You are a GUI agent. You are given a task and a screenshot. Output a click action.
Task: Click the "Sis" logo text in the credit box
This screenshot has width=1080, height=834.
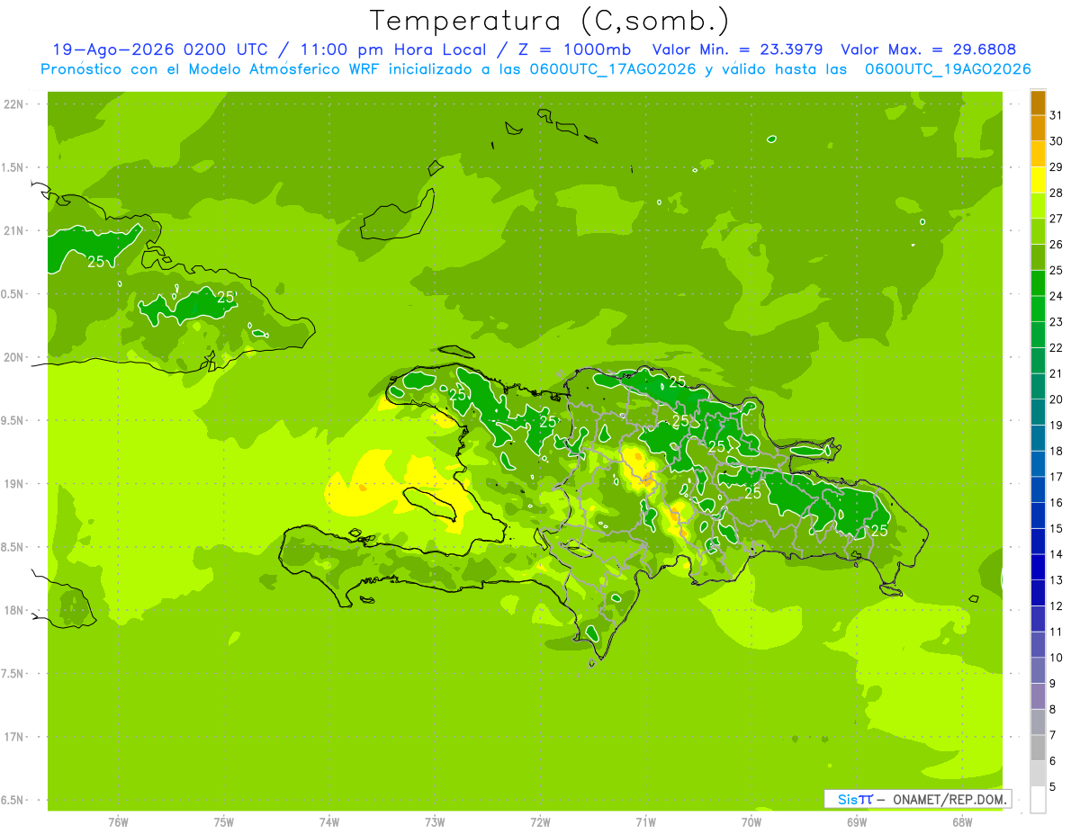(x=847, y=799)
